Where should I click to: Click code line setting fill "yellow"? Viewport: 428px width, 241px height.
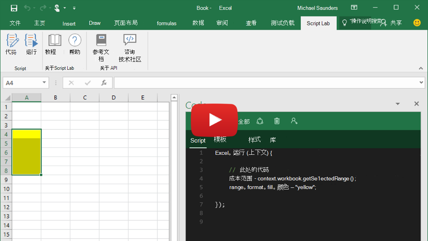tap(273, 187)
